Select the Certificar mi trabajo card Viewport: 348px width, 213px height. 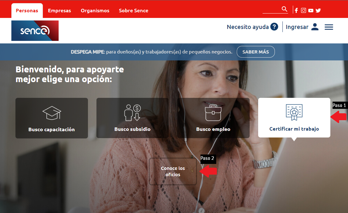click(294, 118)
